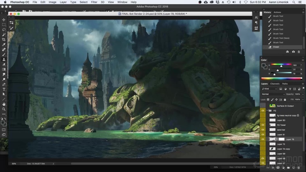Switch to the Actions tab
The width and height of the screenshot is (306, 172).
pyautogui.click(x=277, y=12)
